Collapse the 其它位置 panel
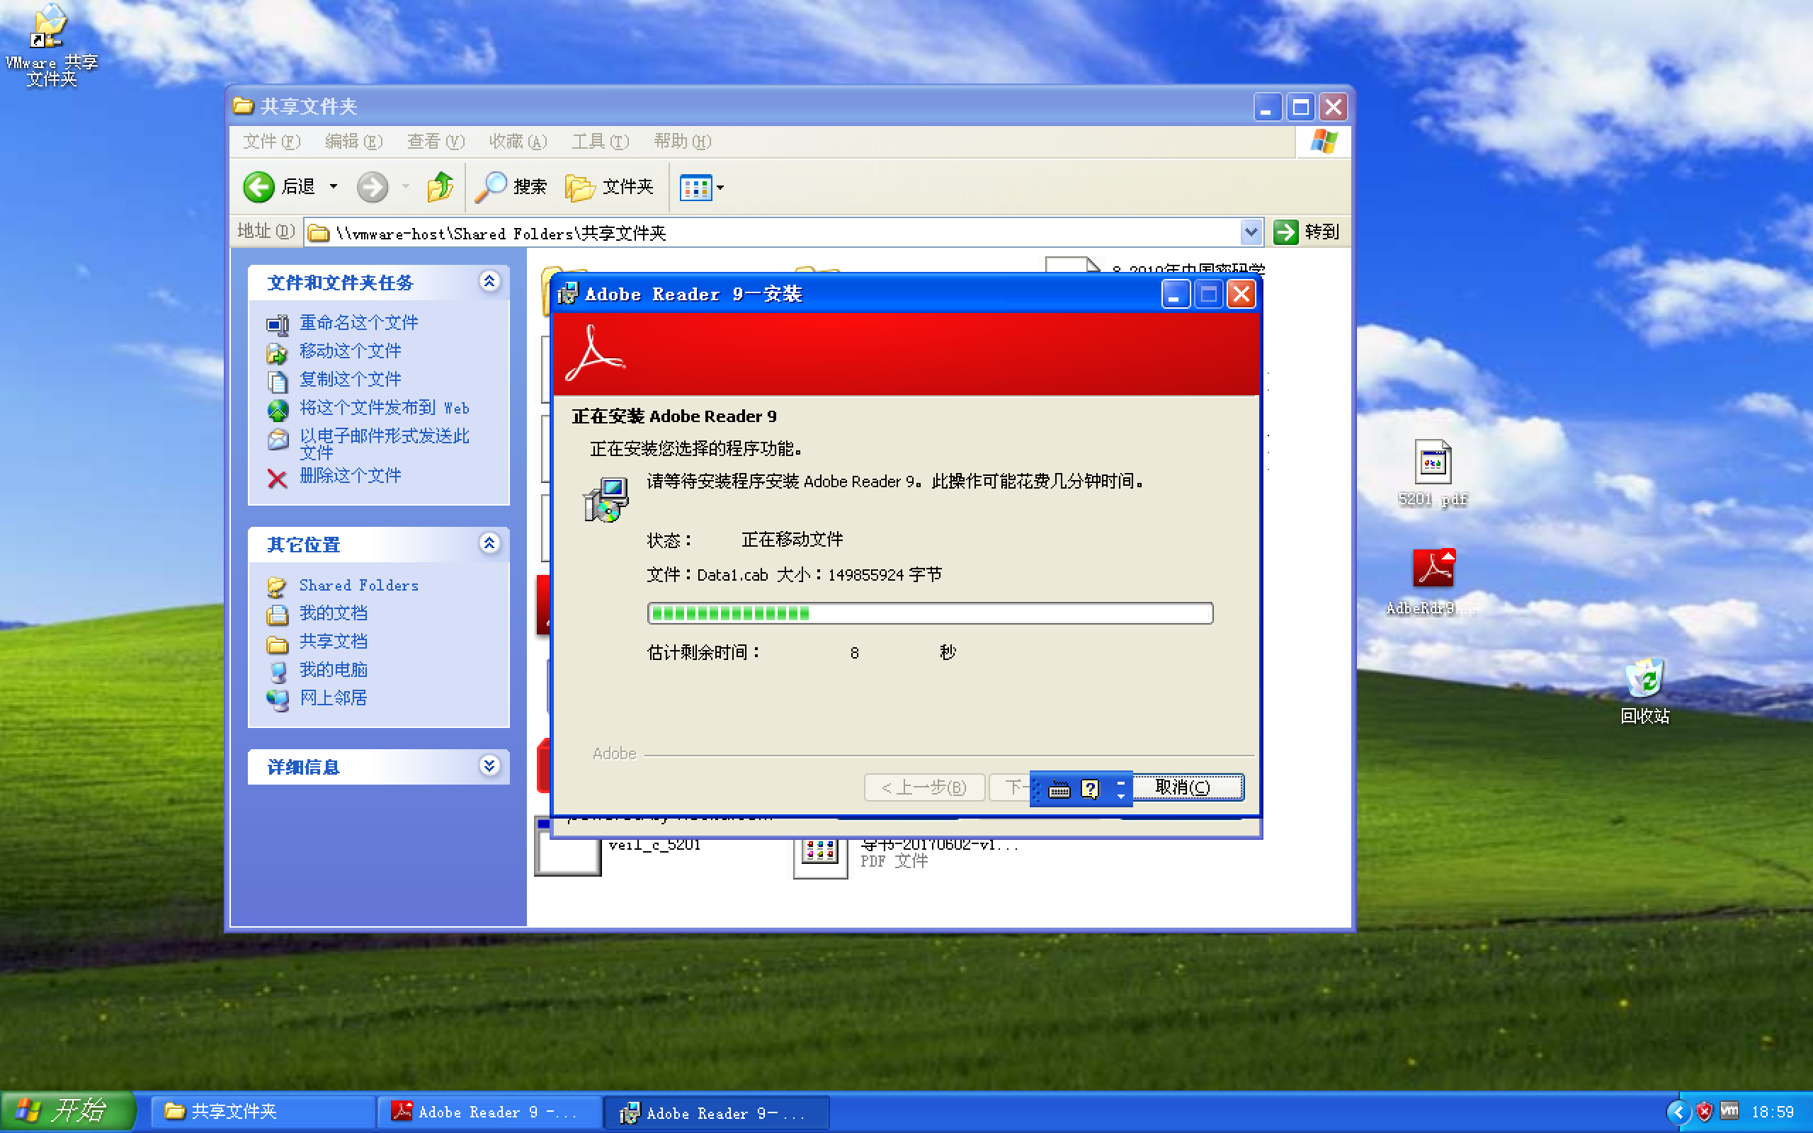This screenshot has height=1133, width=1813. [489, 543]
